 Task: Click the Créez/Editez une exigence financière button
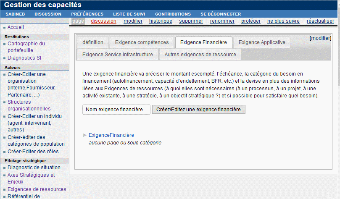(x=199, y=110)
